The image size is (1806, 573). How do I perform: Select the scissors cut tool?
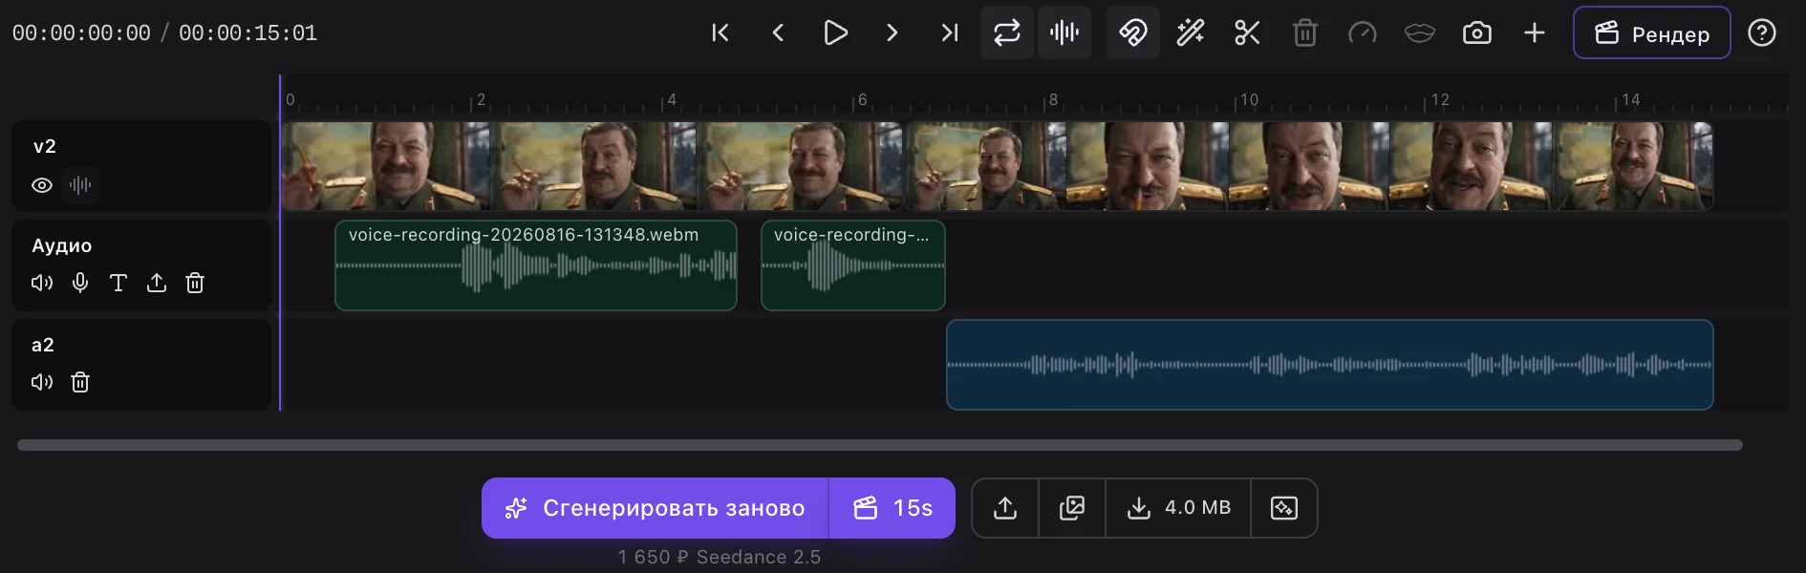(x=1248, y=32)
